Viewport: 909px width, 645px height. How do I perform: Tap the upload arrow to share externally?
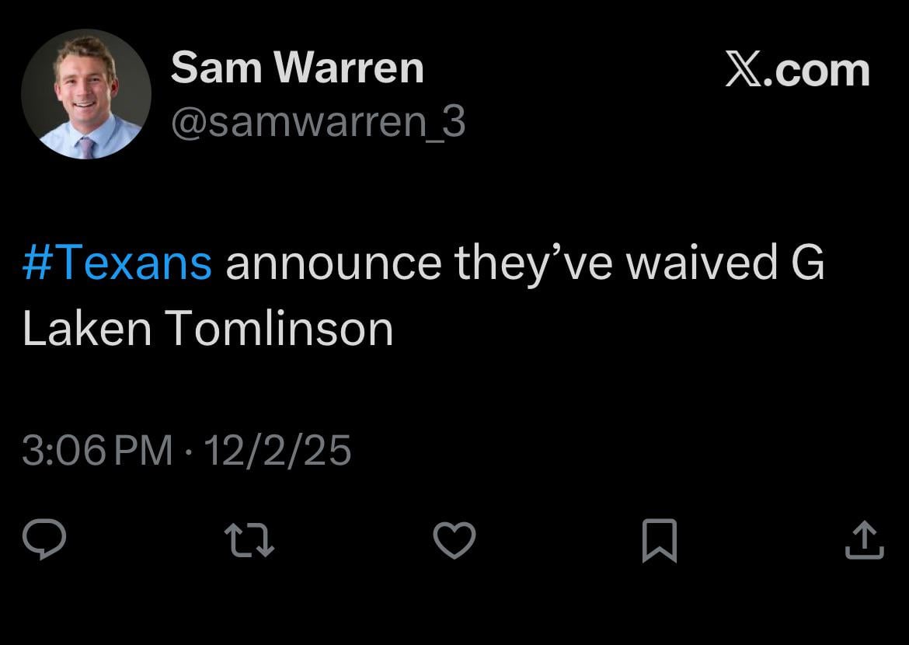pos(865,539)
